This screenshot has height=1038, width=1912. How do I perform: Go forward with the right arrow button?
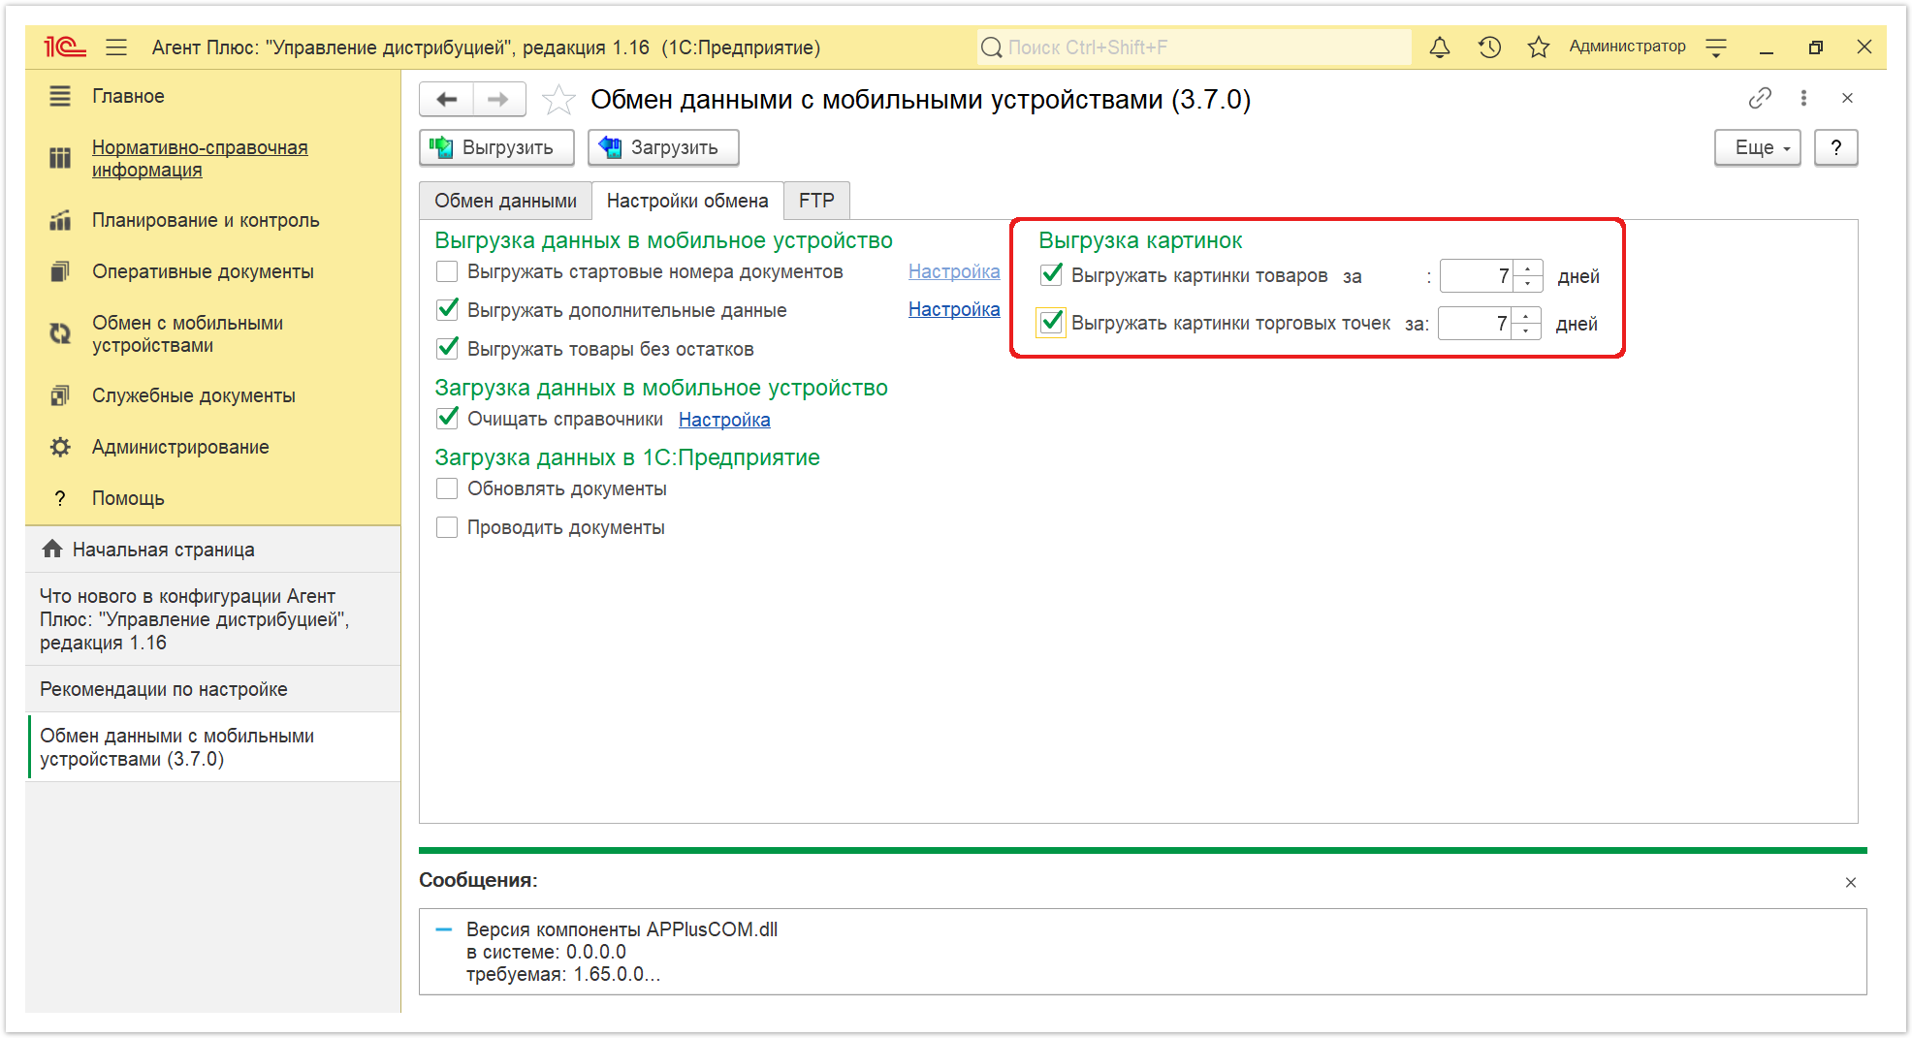498,99
